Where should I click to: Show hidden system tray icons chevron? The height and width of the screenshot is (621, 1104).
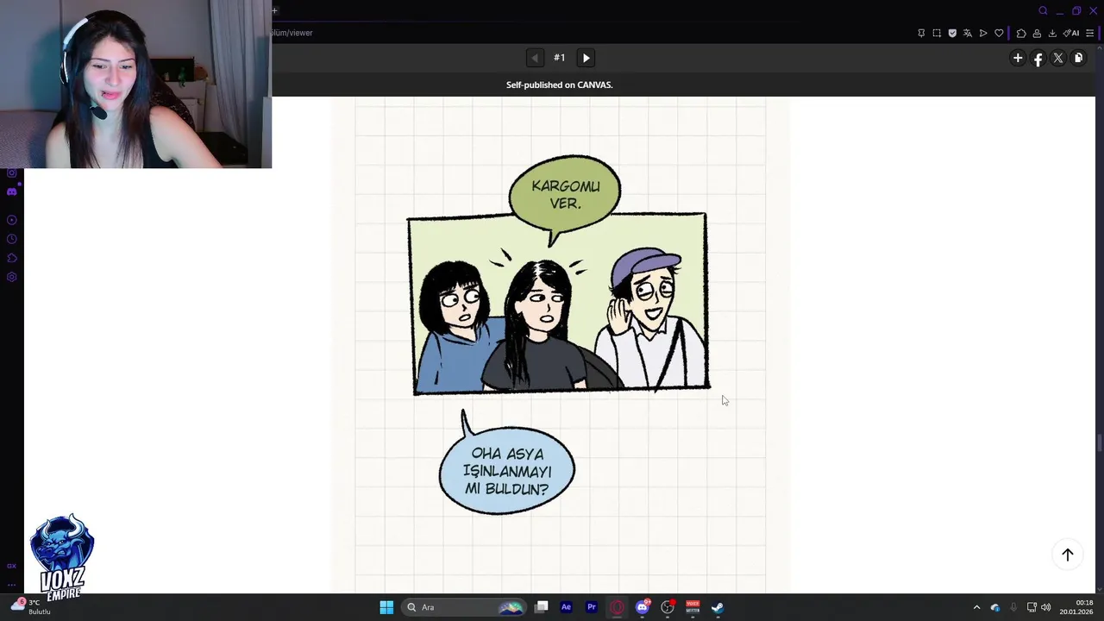point(976,607)
